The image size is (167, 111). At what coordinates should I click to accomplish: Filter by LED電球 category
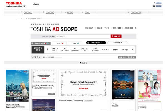coord(125,49)
